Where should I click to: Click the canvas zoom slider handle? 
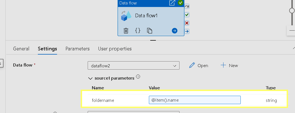coord(292,11)
